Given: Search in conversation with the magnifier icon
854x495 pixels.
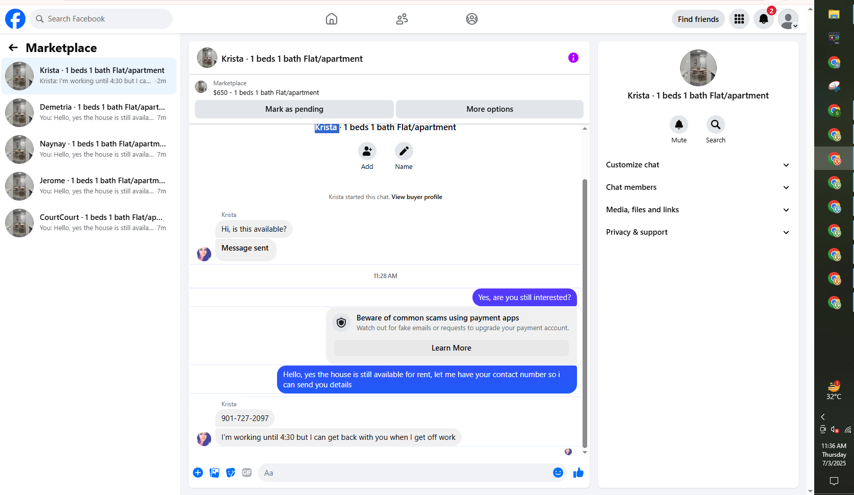Looking at the screenshot, I should point(716,125).
